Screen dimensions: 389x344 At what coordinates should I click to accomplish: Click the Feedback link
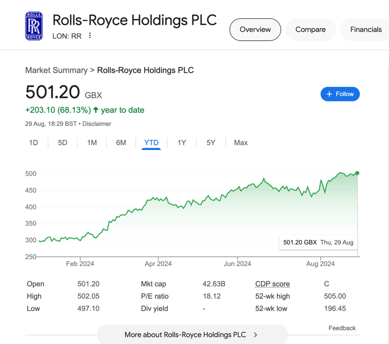[342, 328]
